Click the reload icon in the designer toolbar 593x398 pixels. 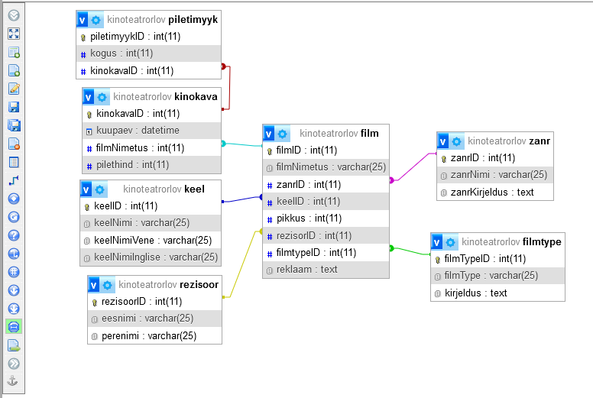click(14, 217)
